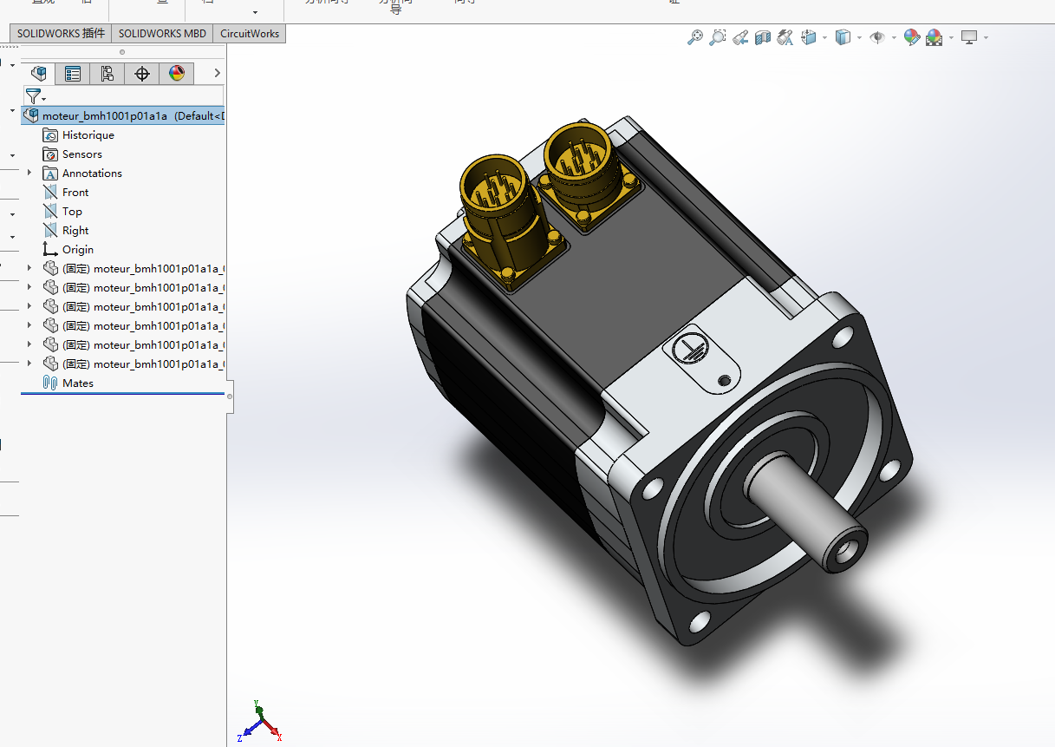Open the Hide/Show Items dropdown arrow
The image size is (1055, 747).
pyautogui.click(x=893, y=37)
